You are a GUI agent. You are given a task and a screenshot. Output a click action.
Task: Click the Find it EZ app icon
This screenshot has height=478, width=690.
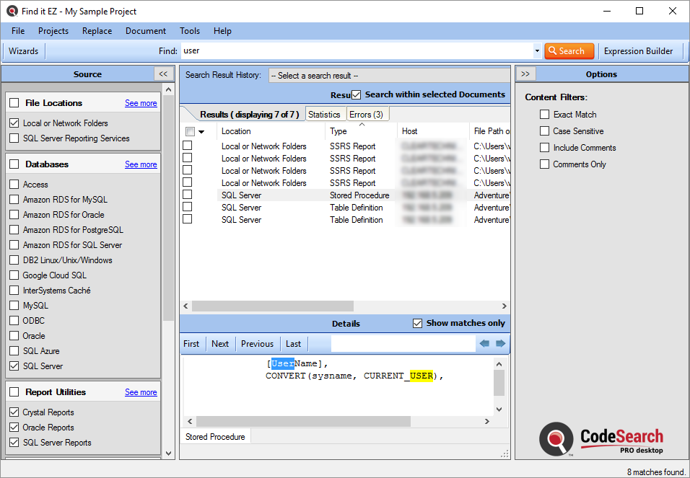(12, 11)
